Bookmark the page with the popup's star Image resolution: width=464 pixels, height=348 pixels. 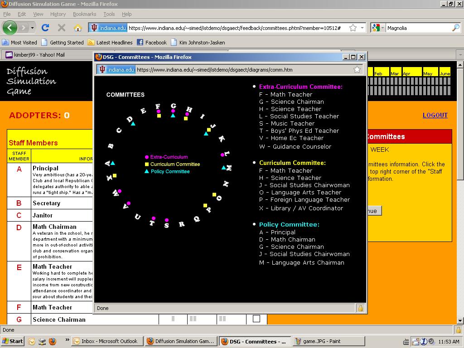(357, 70)
